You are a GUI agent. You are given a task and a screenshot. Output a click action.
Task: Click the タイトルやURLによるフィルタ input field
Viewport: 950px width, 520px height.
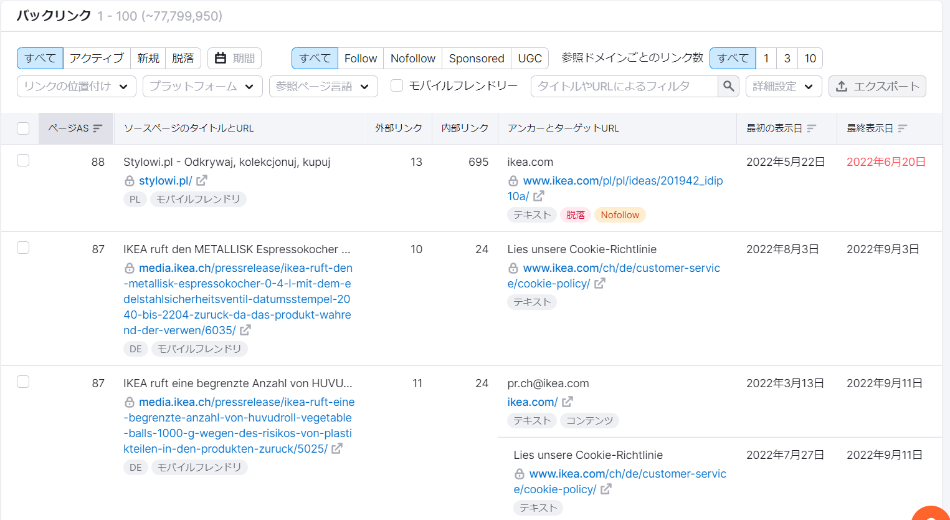[624, 86]
